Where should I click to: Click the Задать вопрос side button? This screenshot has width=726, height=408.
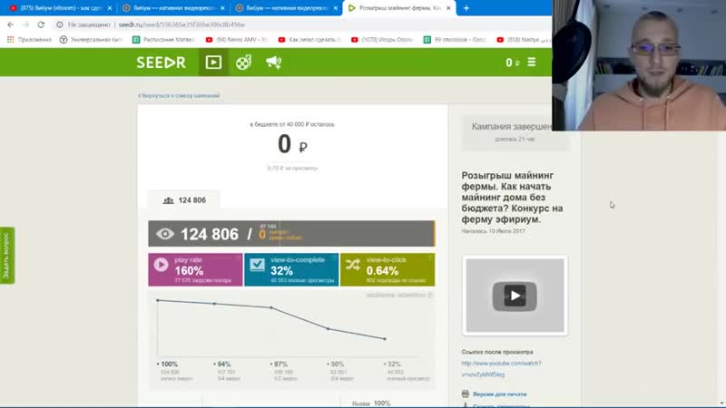click(7, 256)
